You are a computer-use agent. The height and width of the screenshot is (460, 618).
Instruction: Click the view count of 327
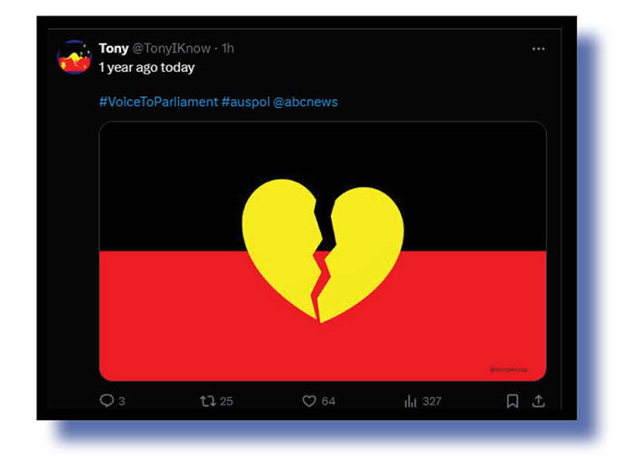(x=432, y=401)
